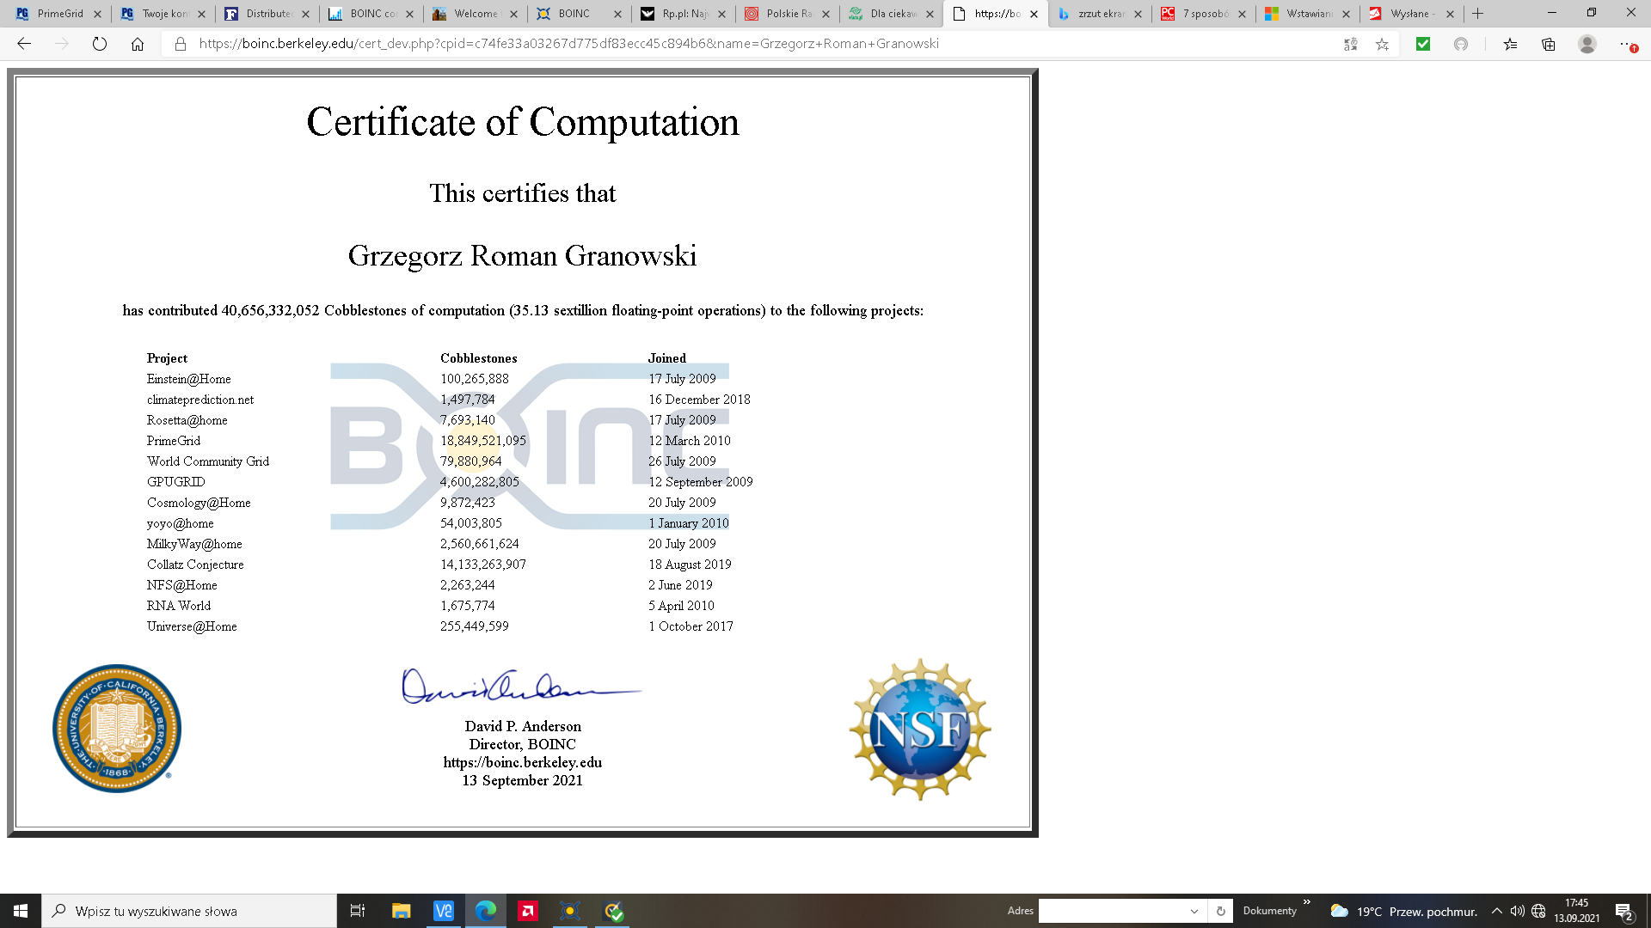Image resolution: width=1651 pixels, height=928 pixels.
Task: Expand the Dokumenty toolbar chevron
Action: click(x=1307, y=901)
